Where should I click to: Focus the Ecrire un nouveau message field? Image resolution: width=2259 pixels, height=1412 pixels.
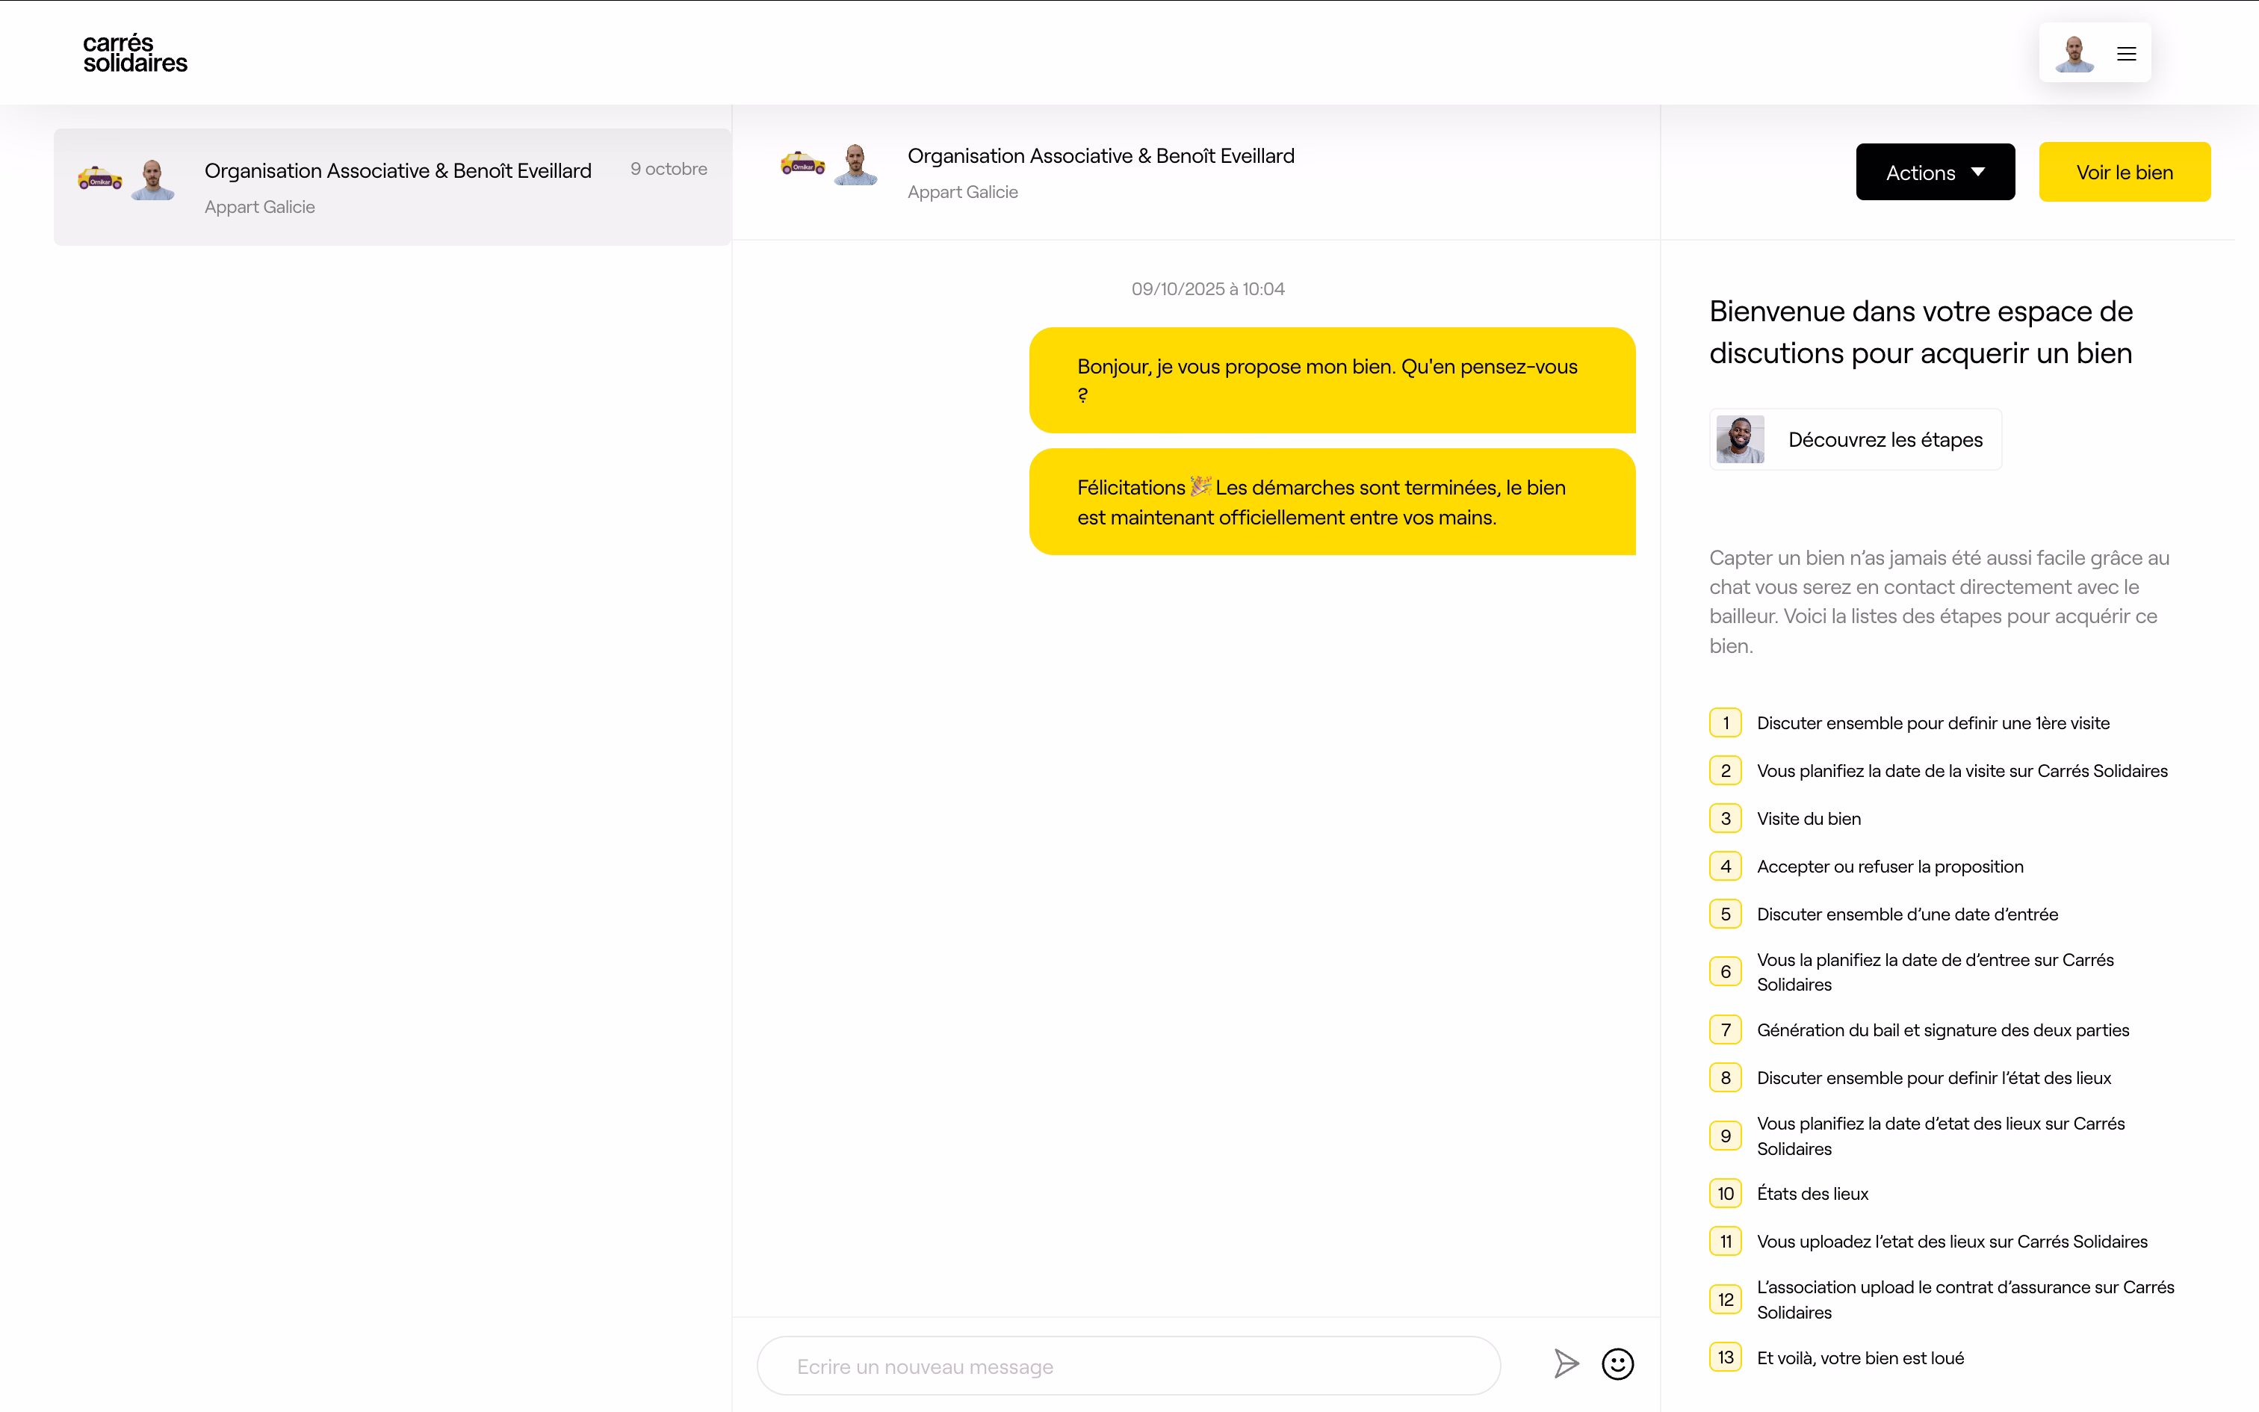1128,1366
